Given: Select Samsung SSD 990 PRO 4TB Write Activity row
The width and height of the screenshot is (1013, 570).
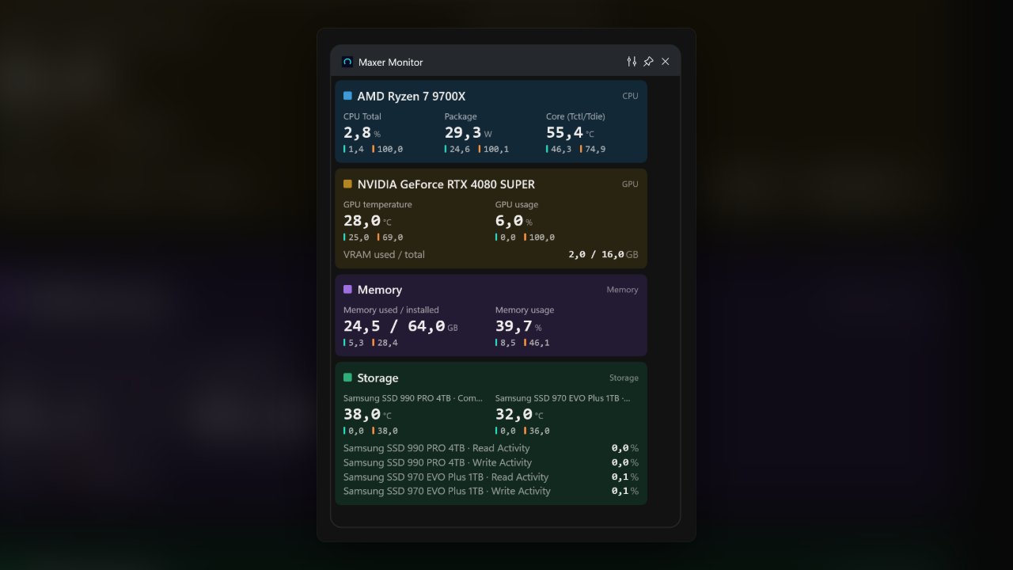Looking at the screenshot, I should click(491, 462).
